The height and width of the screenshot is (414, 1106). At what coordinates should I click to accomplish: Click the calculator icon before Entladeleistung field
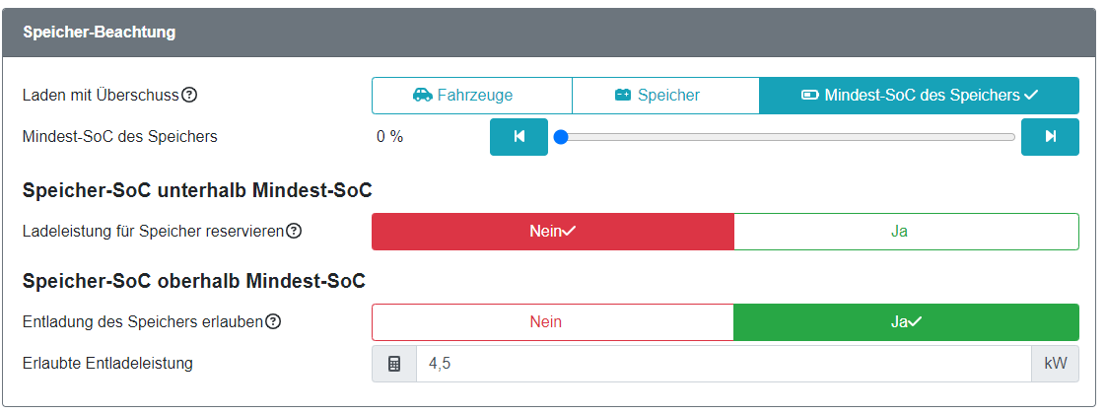point(394,364)
